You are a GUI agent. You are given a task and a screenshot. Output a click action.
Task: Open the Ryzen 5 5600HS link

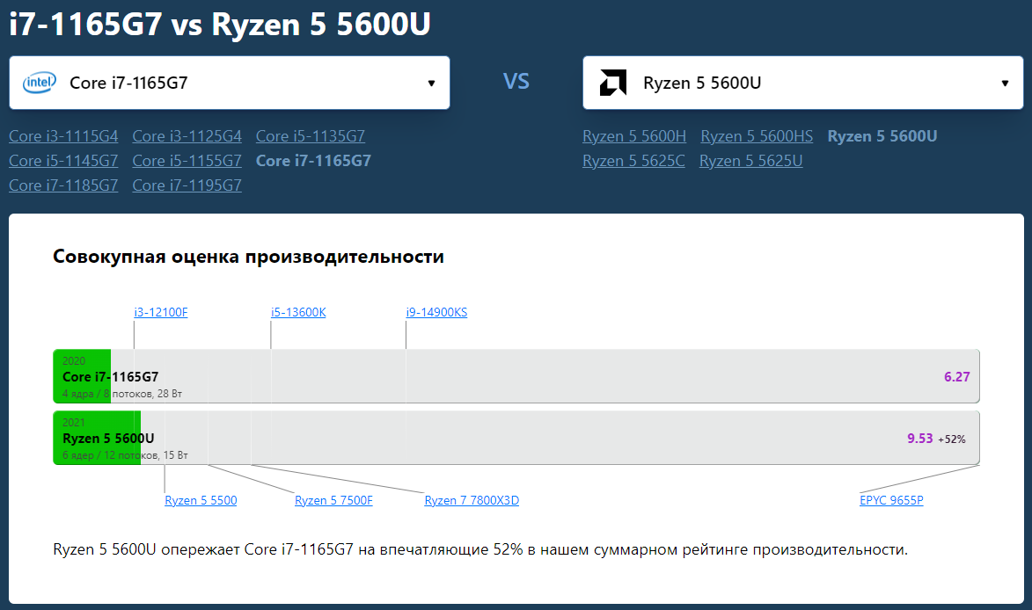pyautogui.click(x=757, y=136)
